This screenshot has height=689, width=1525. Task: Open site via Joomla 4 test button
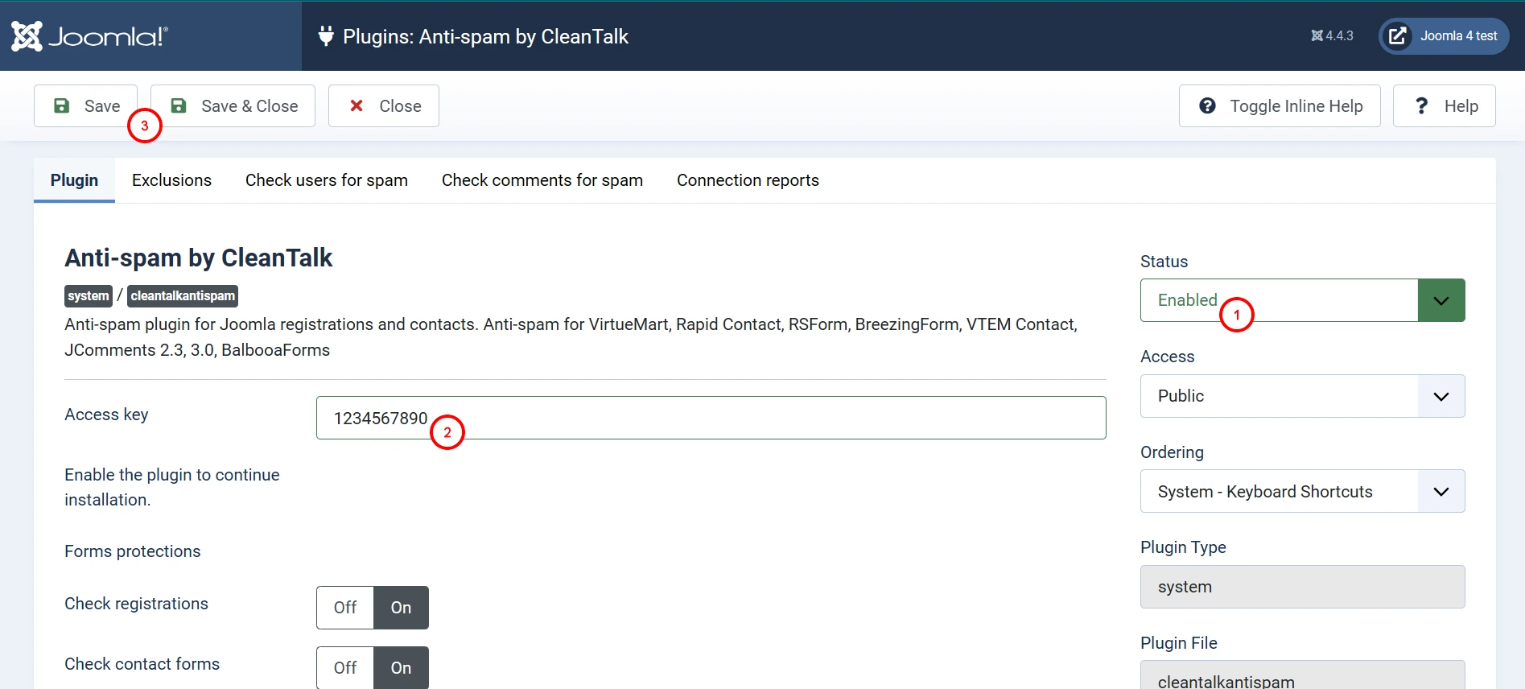[1444, 36]
